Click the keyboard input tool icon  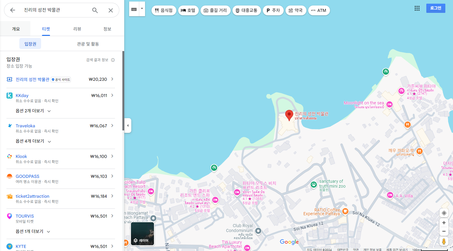134,9
